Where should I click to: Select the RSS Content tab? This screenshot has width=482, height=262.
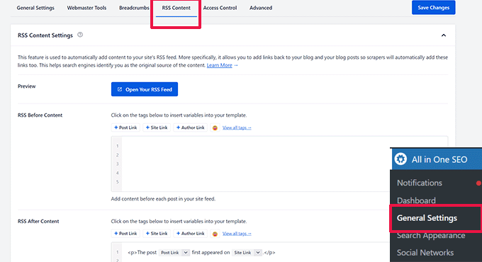click(176, 8)
